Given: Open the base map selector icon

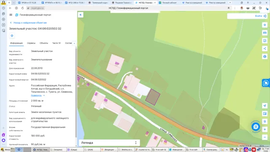Looking at the screenshot, I should [x=265, y=114].
